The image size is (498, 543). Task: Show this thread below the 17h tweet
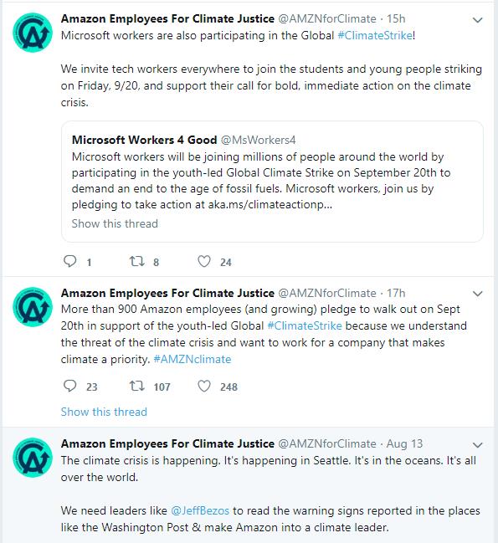point(104,412)
